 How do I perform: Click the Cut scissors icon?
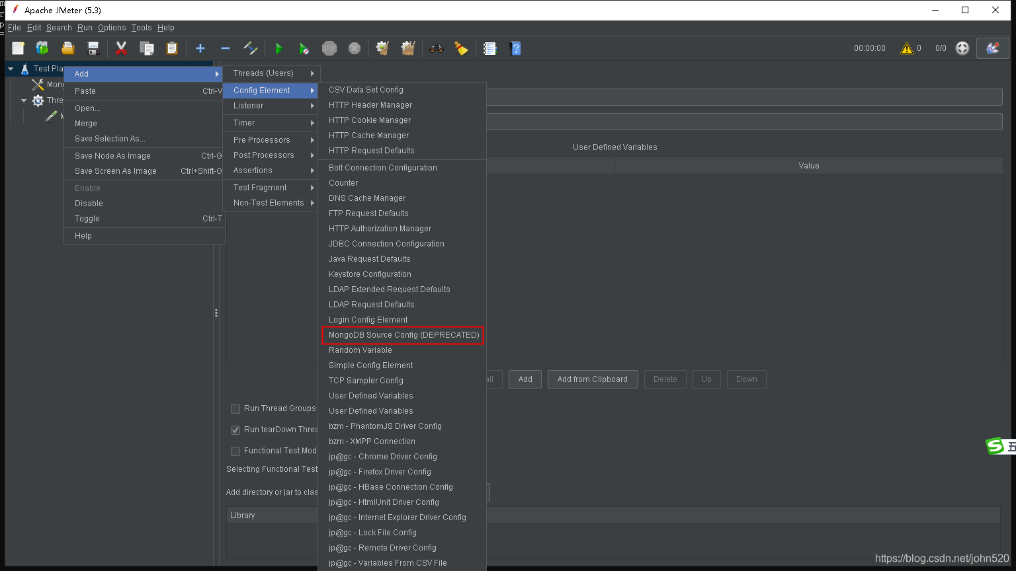tap(121, 48)
